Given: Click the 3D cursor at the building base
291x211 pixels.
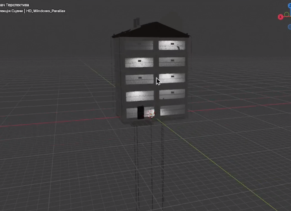Looking at the screenshot, I should (151, 114).
